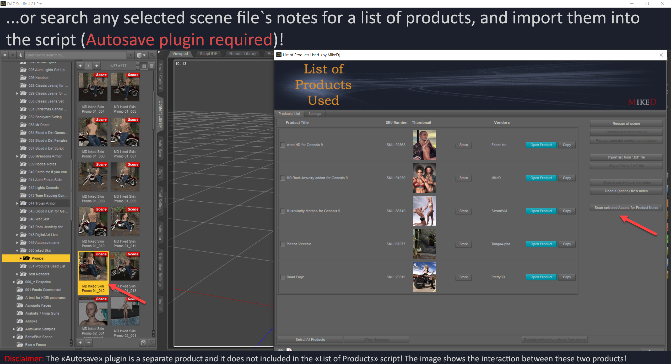Open the database filter options icon
This screenshot has height=364, width=671.
(x=141, y=55)
